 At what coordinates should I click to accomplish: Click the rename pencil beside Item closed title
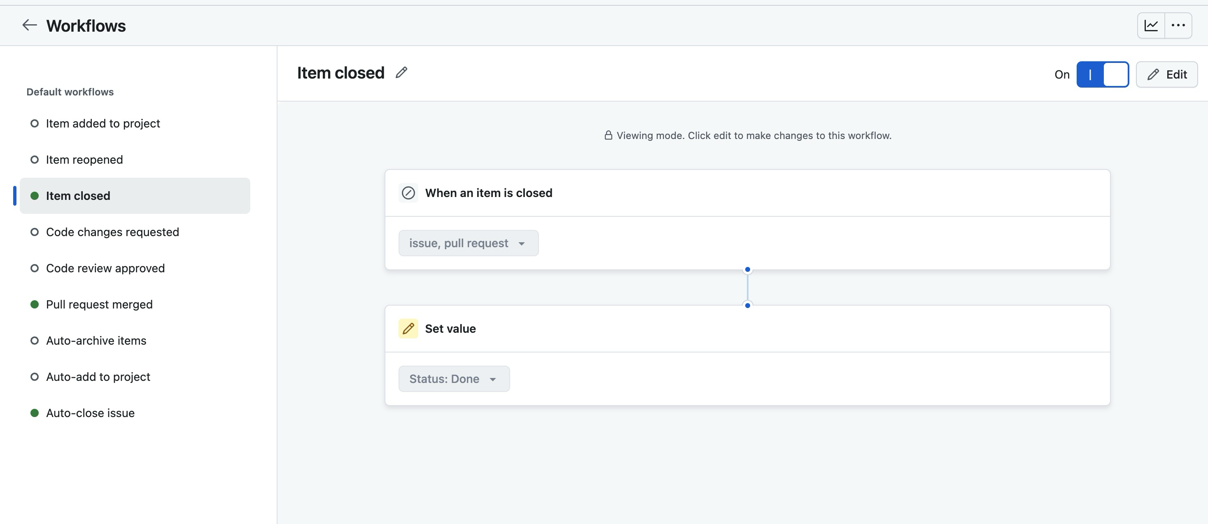click(401, 72)
